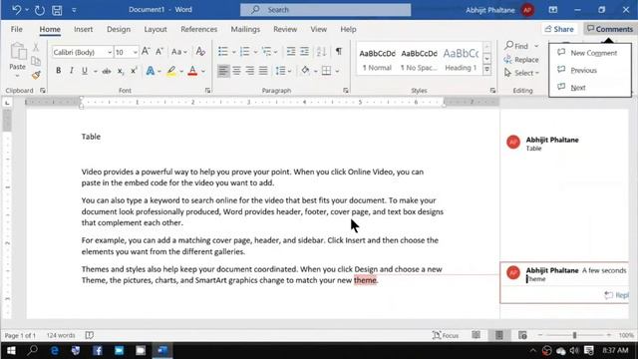The height and width of the screenshot is (359, 638).
Task: Switch to Print Layout view in status bar
Action: click(499, 335)
